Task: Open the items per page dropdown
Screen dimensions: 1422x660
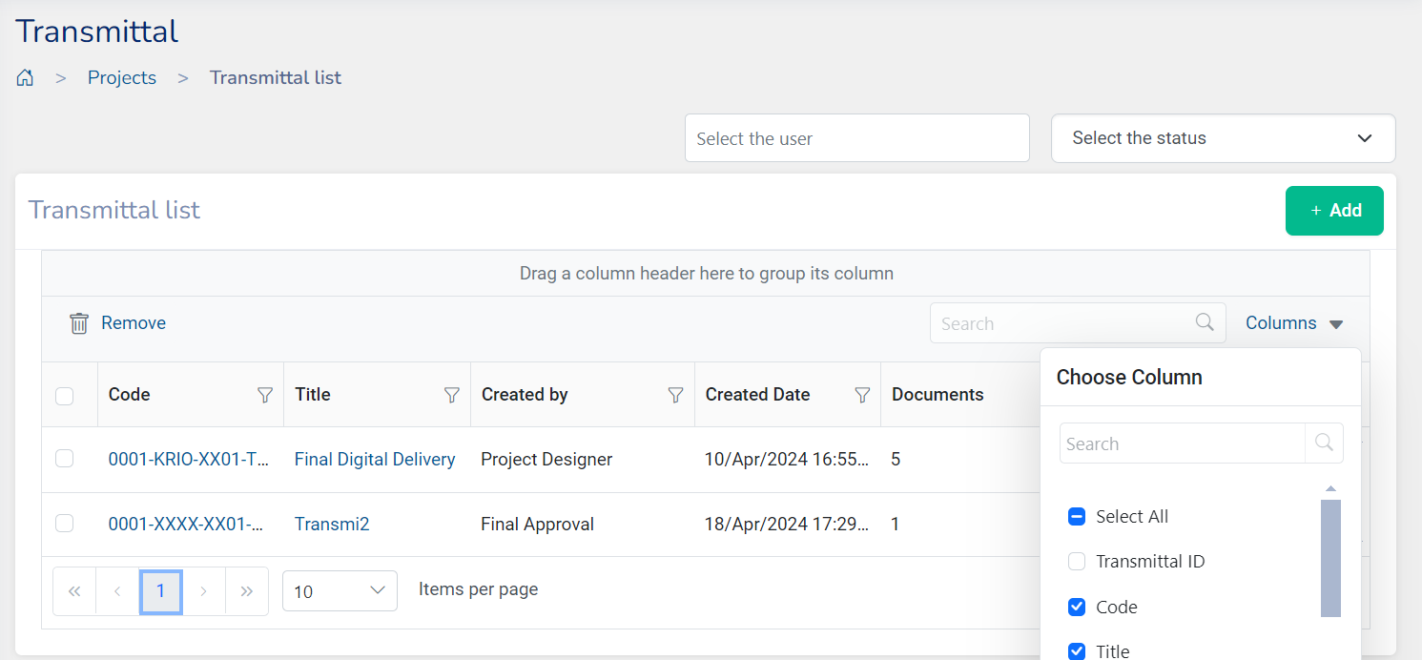Action: tap(340, 591)
